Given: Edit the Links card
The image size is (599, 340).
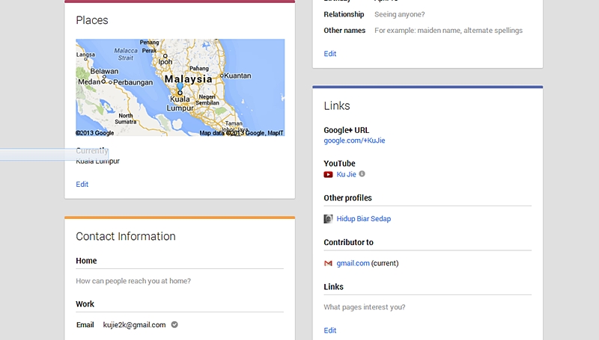Looking at the screenshot, I should (329, 330).
